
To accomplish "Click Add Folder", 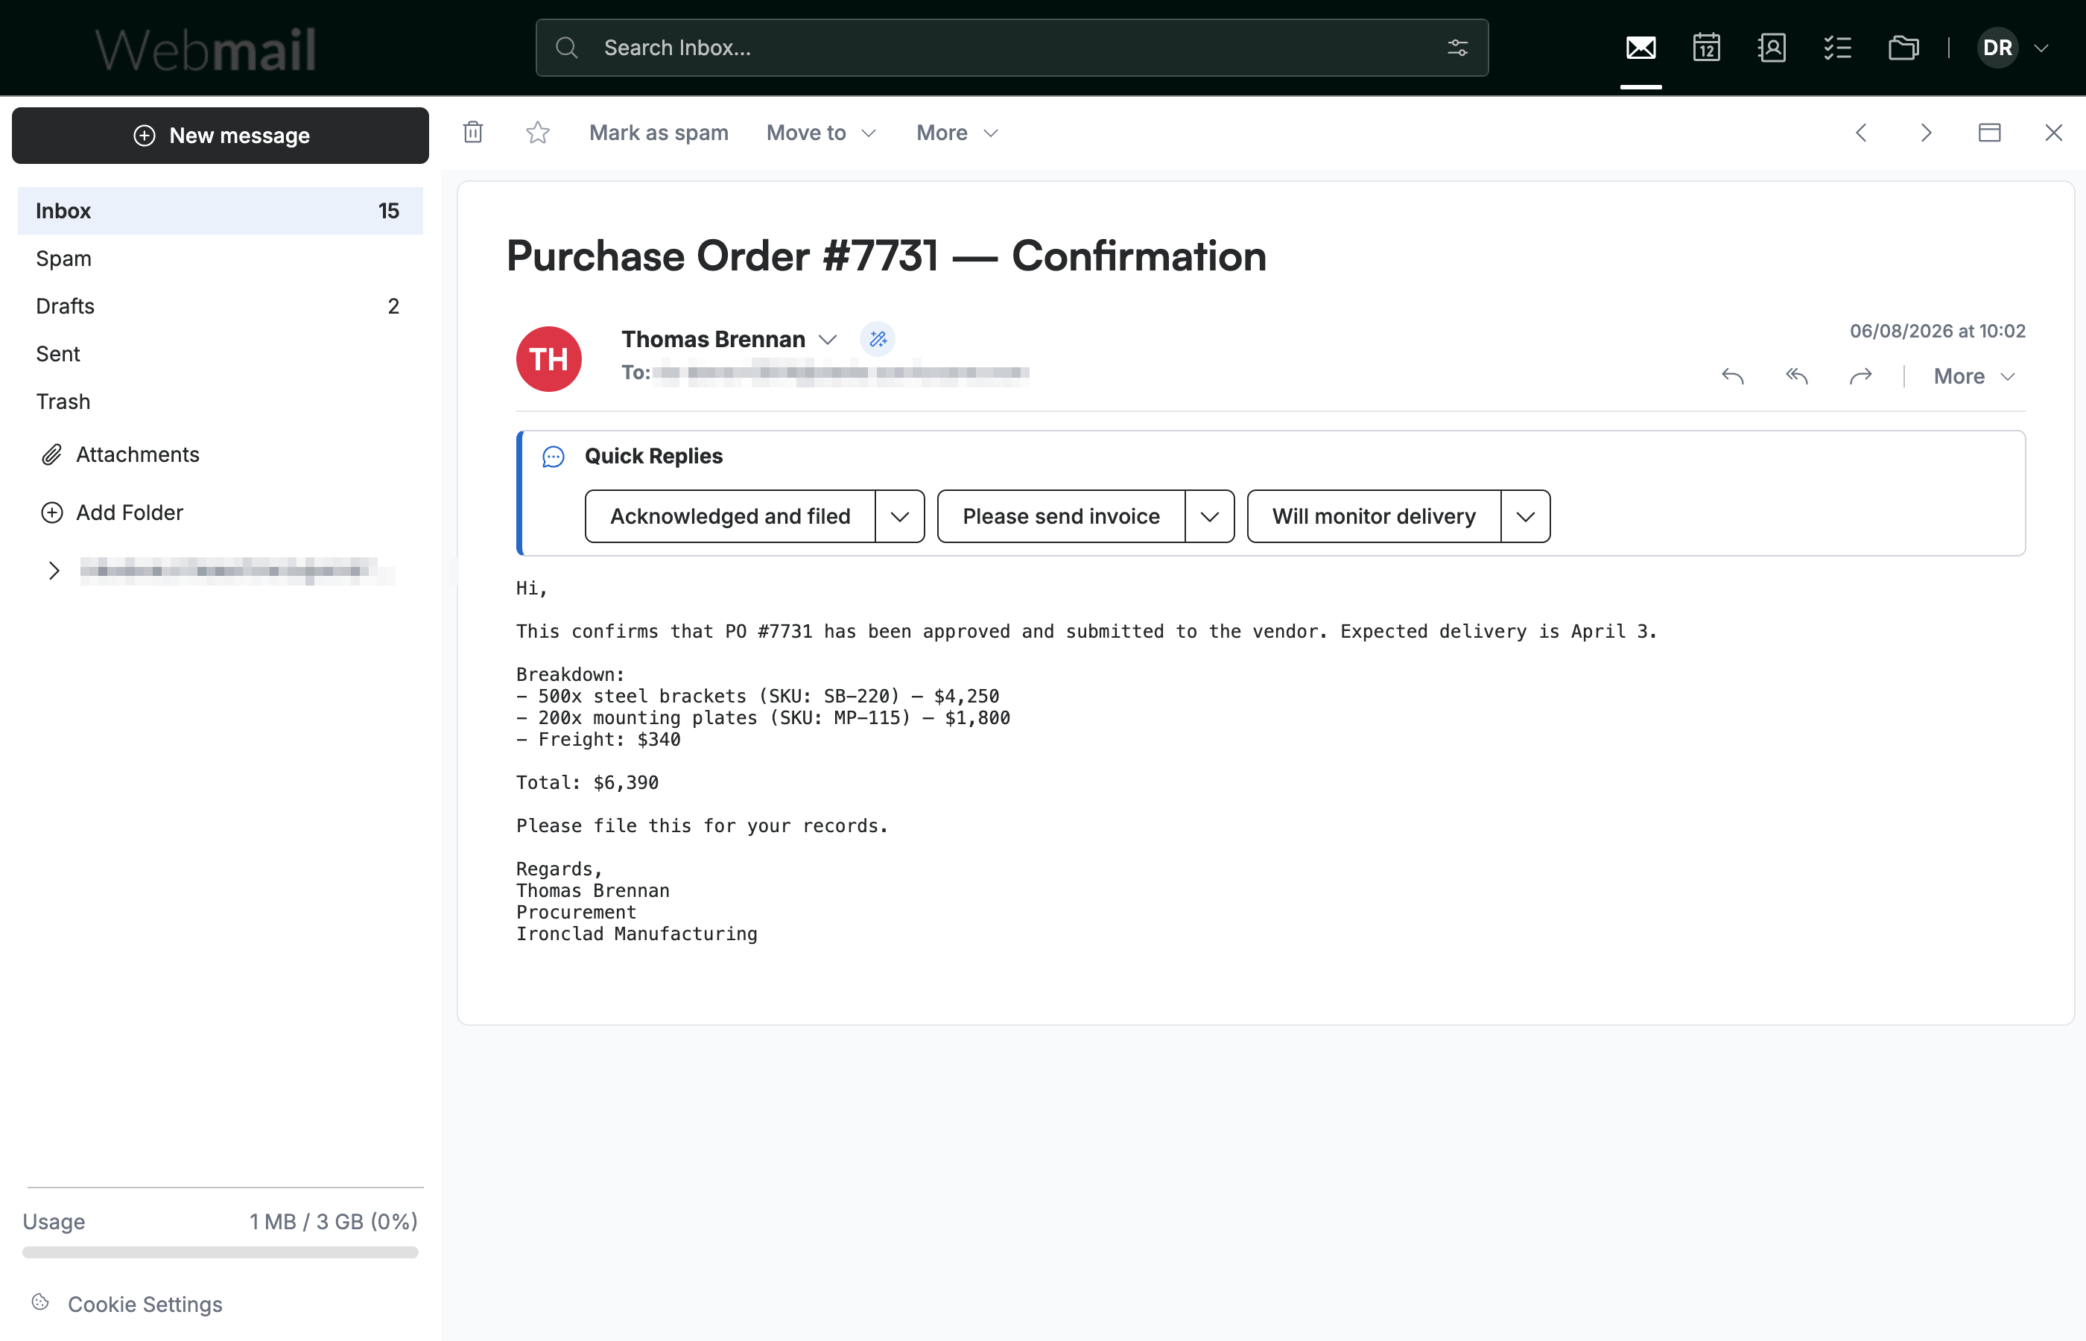I will 112,513.
